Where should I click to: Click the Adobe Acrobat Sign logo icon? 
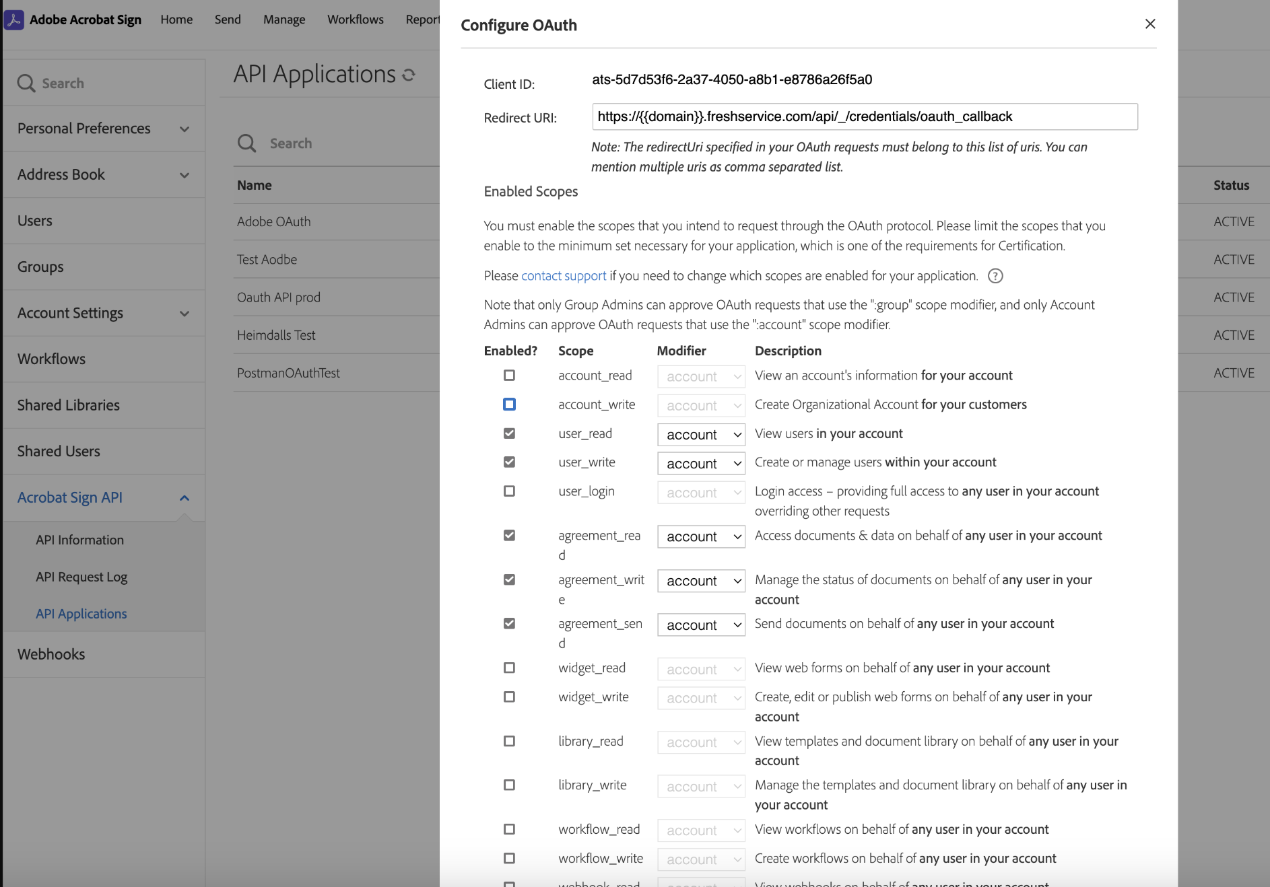[x=14, y=20]
